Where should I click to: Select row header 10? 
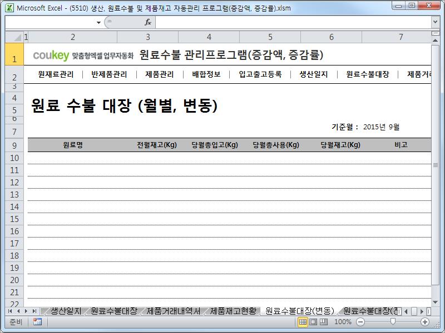pos(14,158)
